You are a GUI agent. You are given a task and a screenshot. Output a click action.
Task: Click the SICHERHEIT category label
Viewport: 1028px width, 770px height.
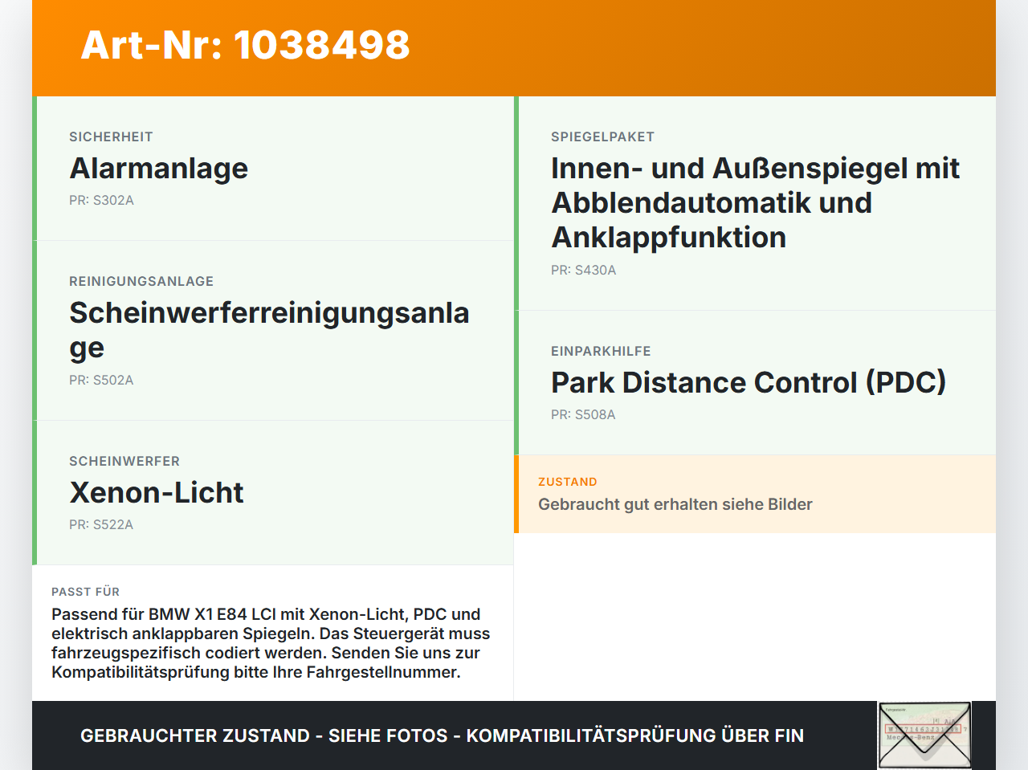tap(111, 136)
